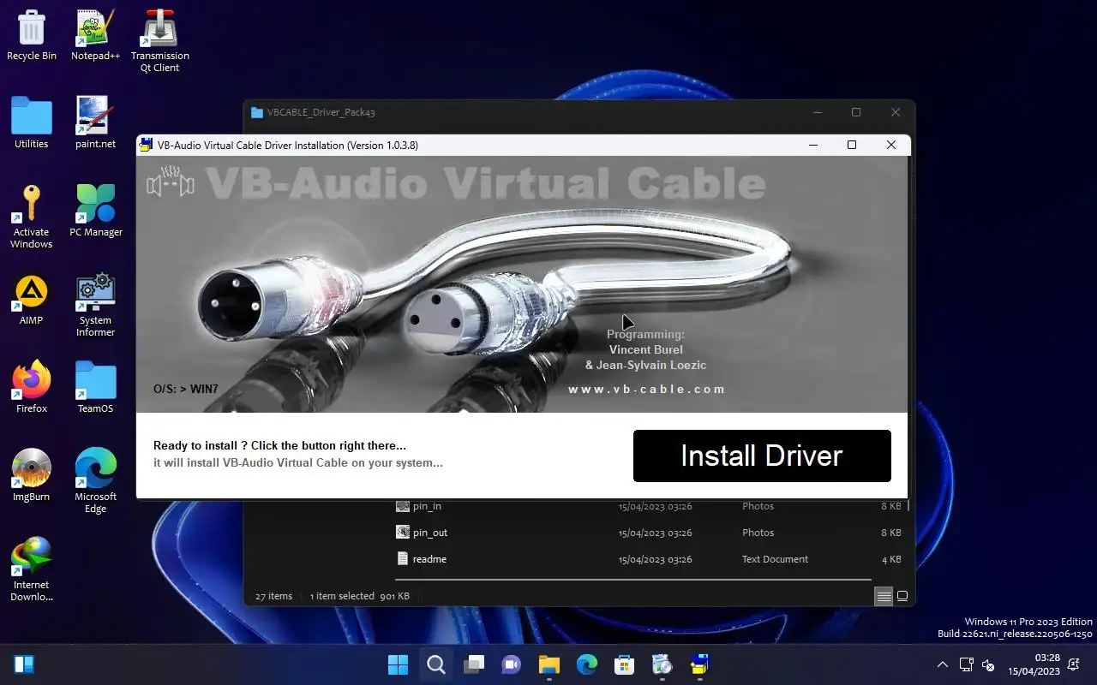This screenshot has height=685, width=1097.
Task: Open Microsoft Store from the taskbar
Action: pyautogui.click(x=624, y=664)
